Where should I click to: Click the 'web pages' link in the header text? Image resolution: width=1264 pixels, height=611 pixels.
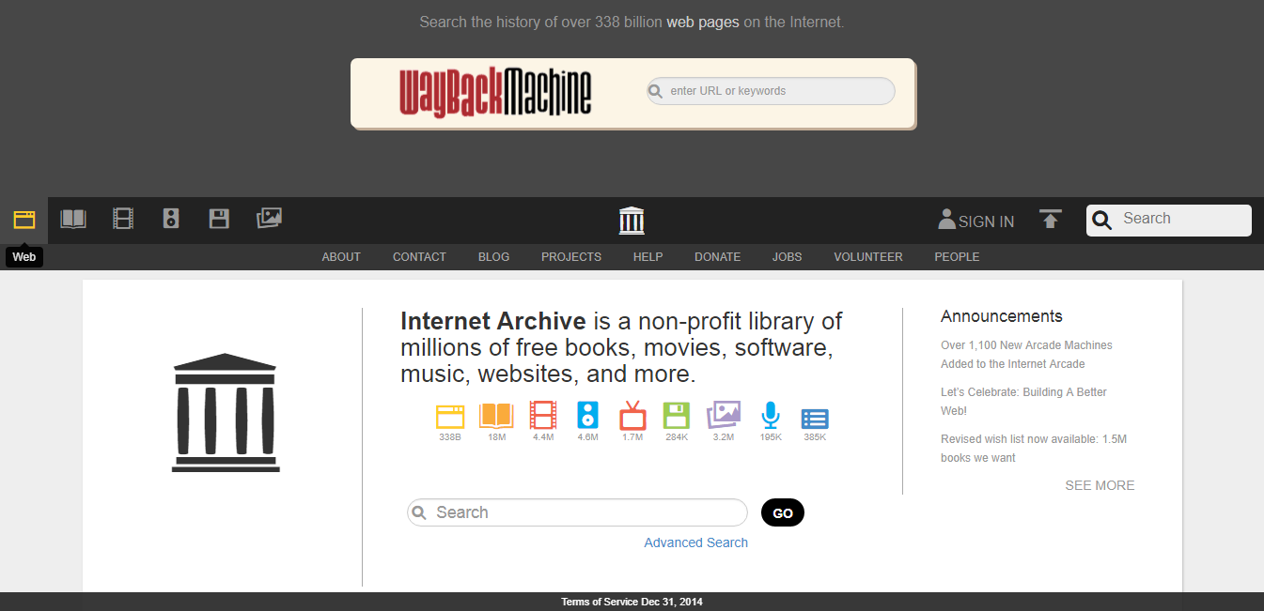pos(703,22)
